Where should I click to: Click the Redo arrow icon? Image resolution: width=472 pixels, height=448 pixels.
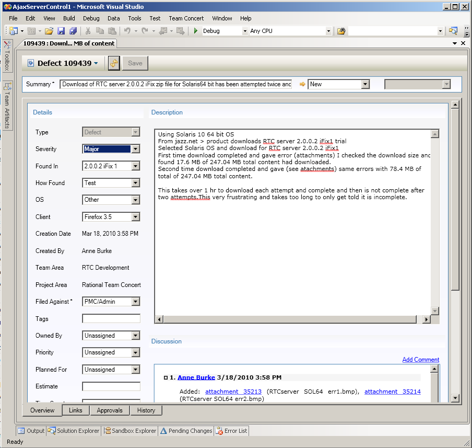[x=145, y=31]
